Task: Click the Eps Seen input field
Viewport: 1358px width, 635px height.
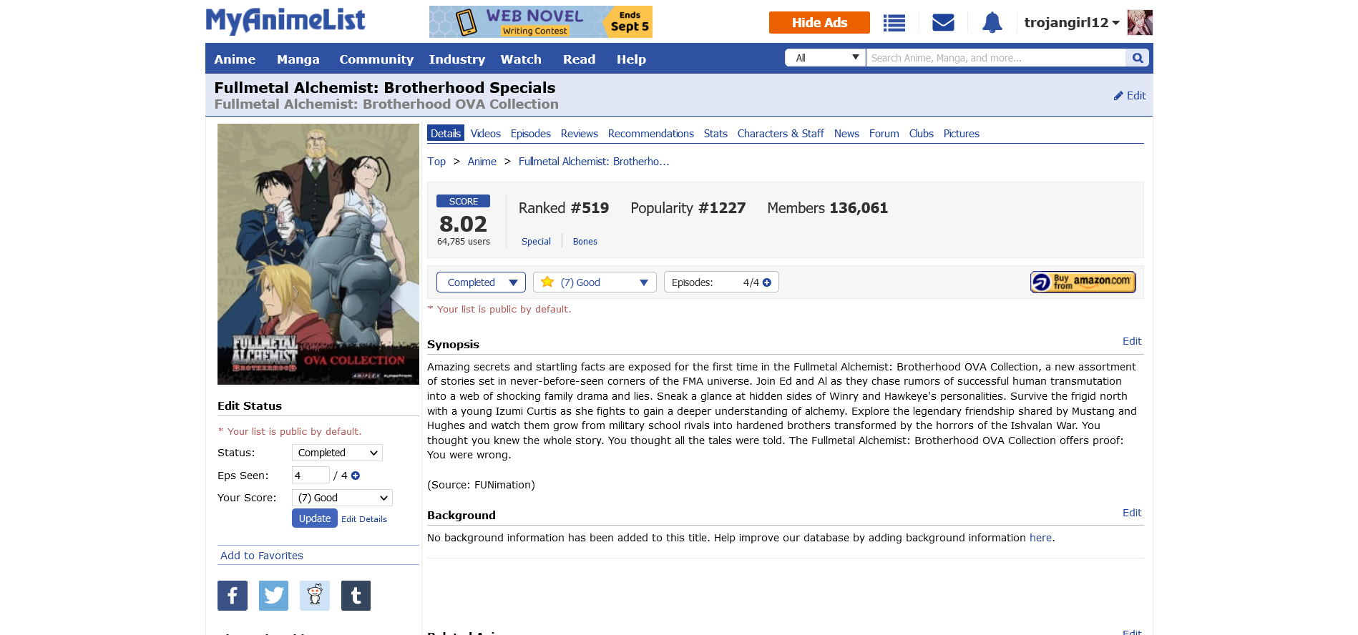Action: coord(311,476)
